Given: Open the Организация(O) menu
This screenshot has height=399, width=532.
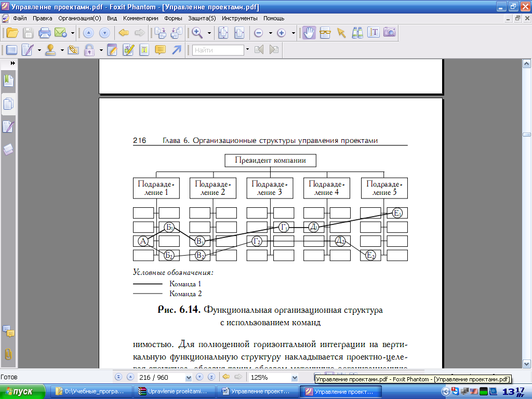Looking at the screenshot, I should pos(79,18).
